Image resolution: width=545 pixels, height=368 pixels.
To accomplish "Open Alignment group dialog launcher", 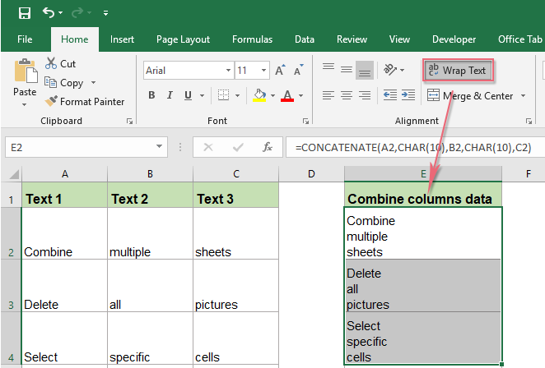I will [529, 121].
